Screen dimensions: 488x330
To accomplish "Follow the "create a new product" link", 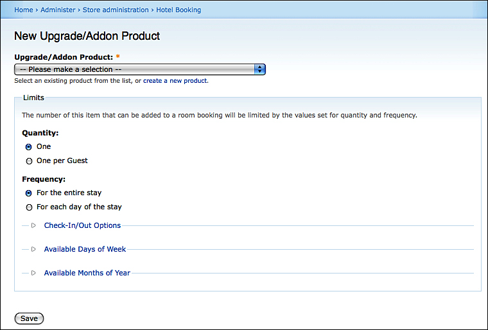I will [175, 81].
